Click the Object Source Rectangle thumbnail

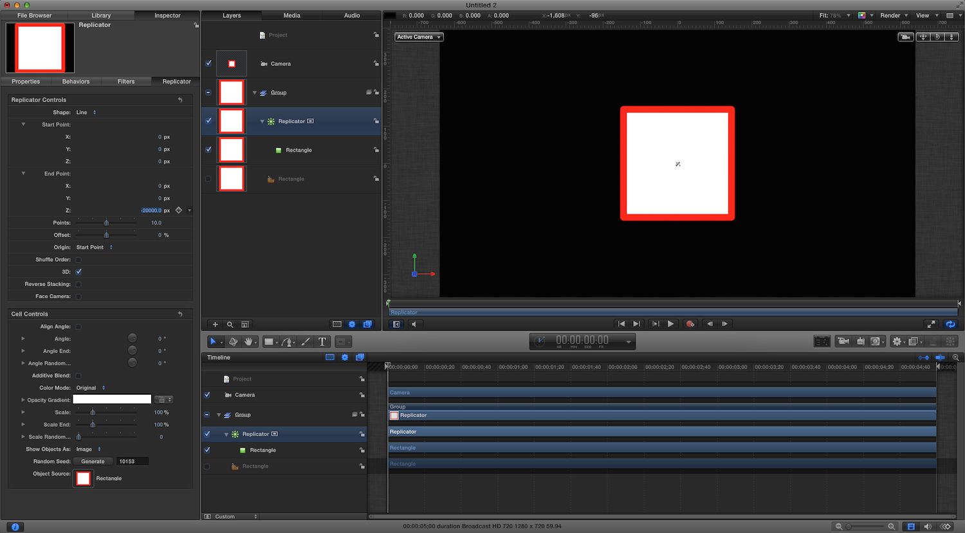83,478
